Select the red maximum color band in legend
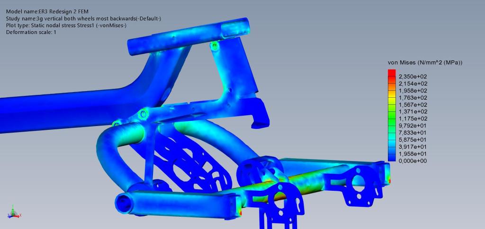 pos(391,73)
